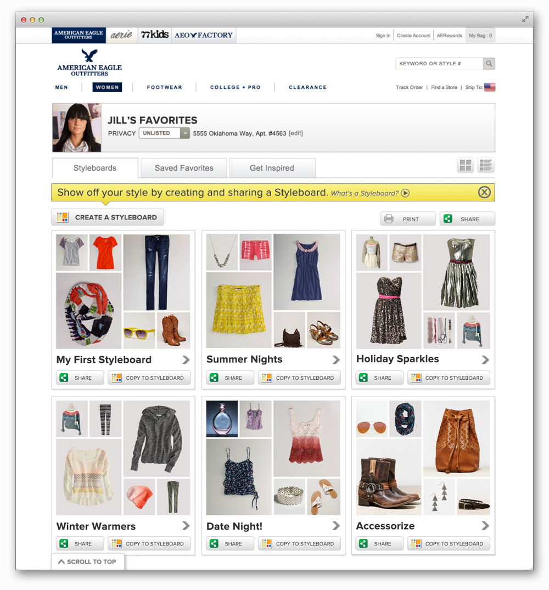Screen dimensions: 549x590
Task: Focus the Keyword or Style # search field
Action: tap(439, 64)
